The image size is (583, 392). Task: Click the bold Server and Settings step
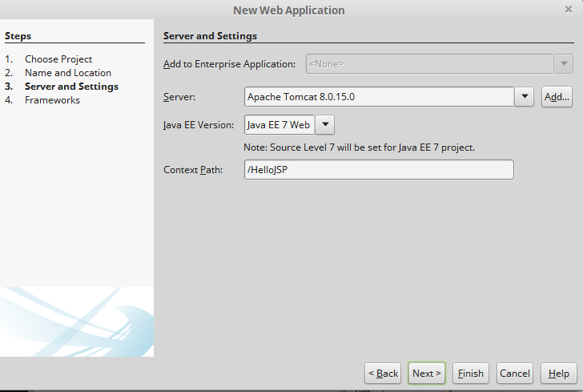point(71,87)
